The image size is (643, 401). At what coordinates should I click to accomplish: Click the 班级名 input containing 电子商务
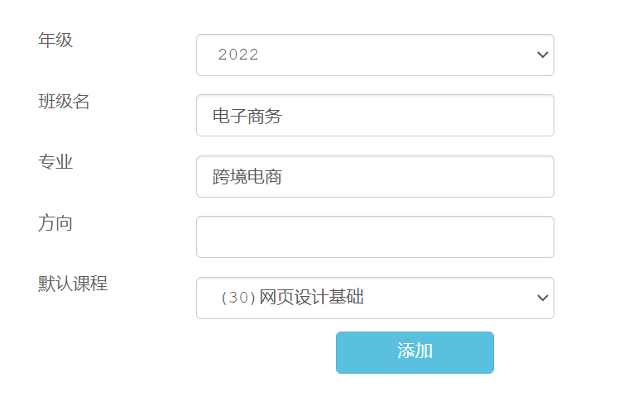[x=375, y=116]
